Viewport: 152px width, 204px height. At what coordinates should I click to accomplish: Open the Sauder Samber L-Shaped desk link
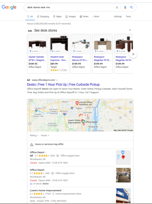(x=37, y=59)
